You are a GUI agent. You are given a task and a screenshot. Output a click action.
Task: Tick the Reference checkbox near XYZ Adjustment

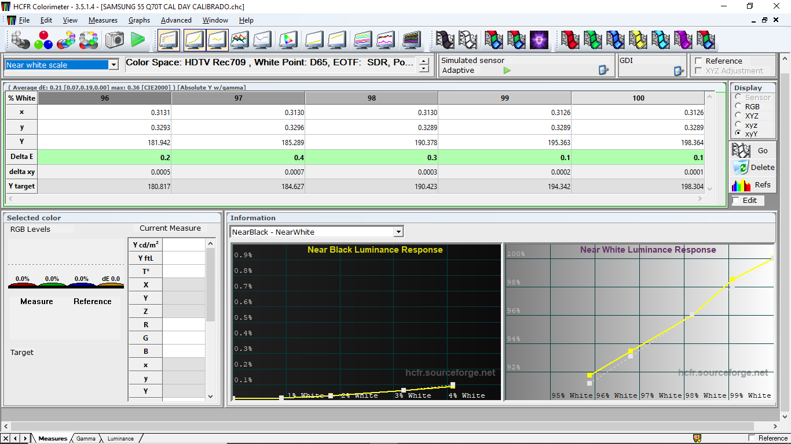(x=699, y=61)
